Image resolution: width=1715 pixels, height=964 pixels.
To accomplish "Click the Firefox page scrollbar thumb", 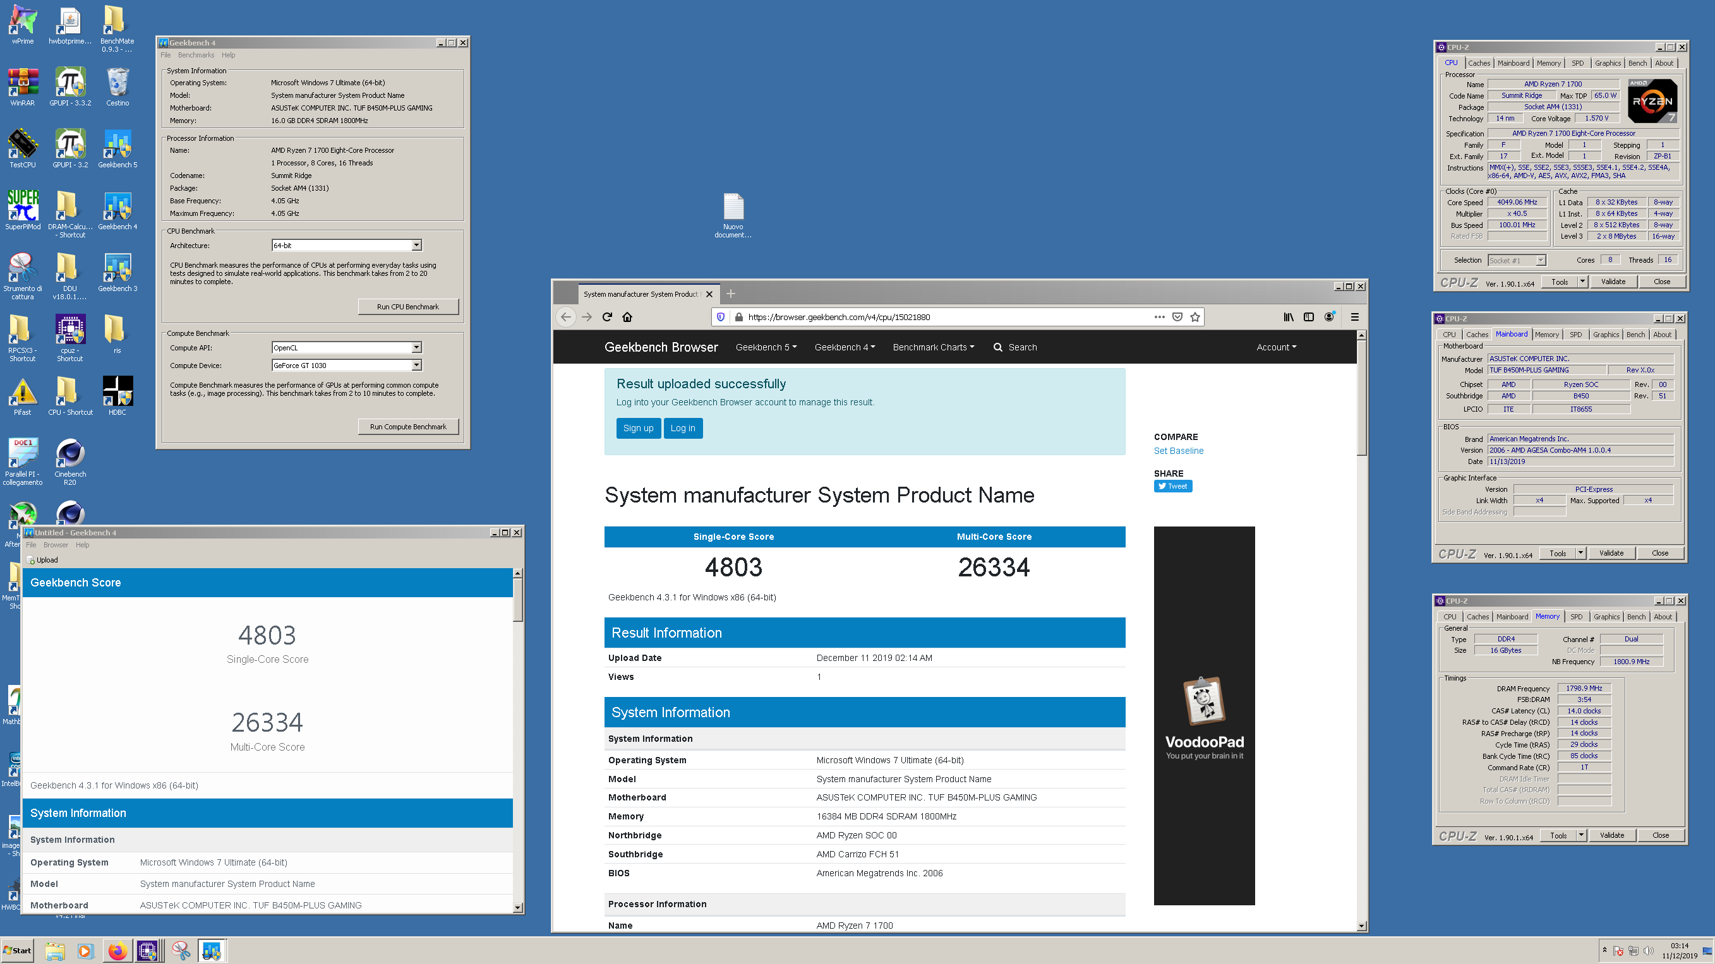I will (1361, 398).
